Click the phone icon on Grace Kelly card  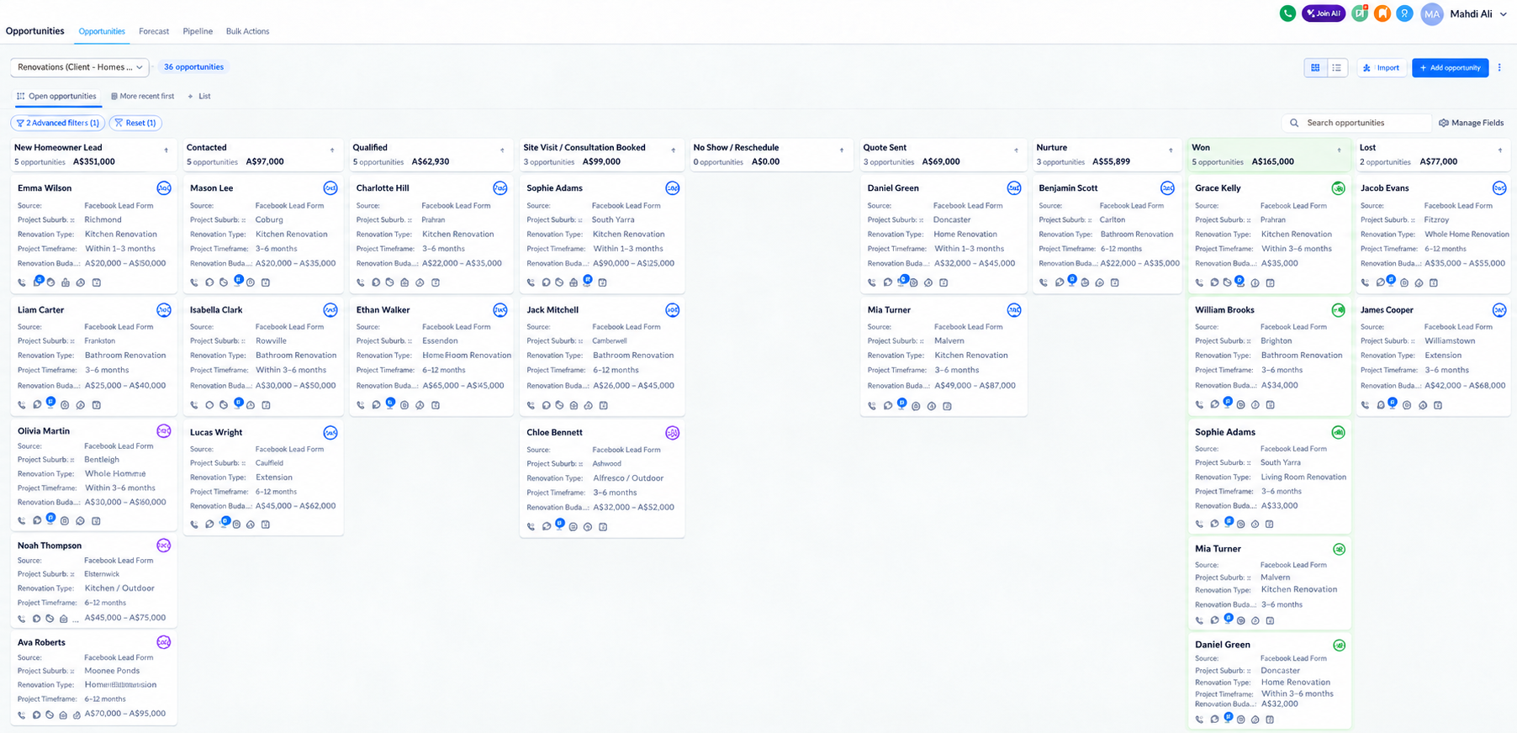tap(1199, 282)
